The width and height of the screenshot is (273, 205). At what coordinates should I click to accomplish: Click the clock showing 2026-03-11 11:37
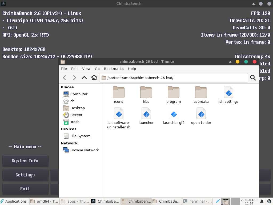(x=249, y=202)
